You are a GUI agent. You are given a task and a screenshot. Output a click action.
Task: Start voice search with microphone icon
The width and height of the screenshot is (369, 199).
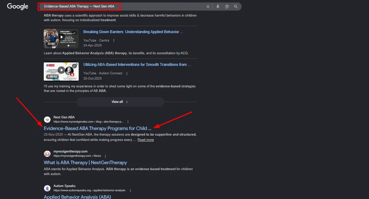218,7
